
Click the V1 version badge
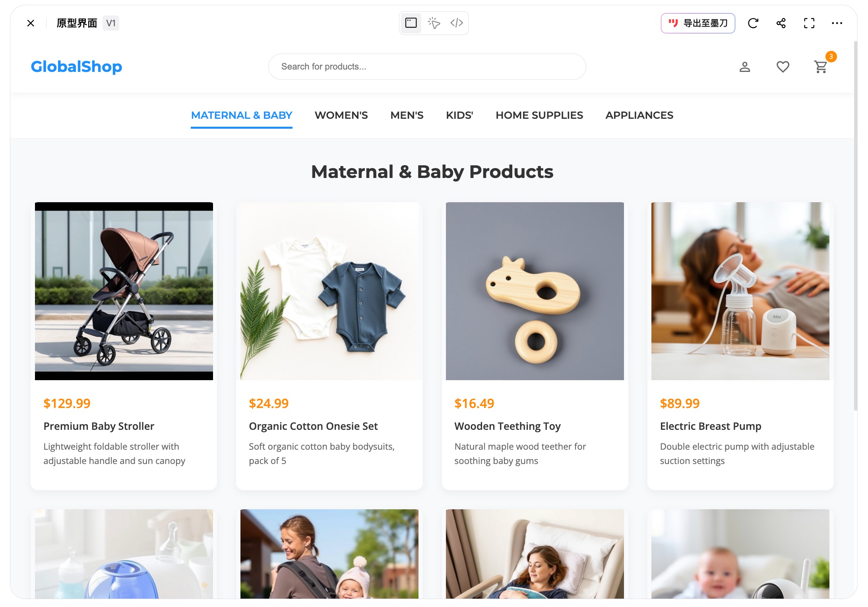tap(111, 23)
